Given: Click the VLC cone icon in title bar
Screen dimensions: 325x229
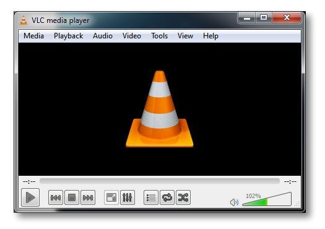Looking at the screenshot, I should [24, 20].
